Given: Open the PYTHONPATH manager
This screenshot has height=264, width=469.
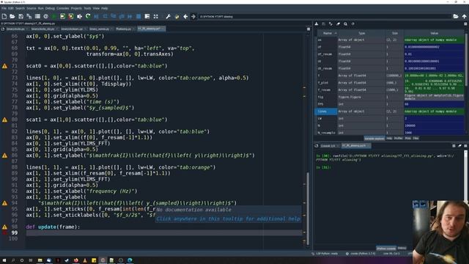Looking at the screenshot, I should pos(177,16).
